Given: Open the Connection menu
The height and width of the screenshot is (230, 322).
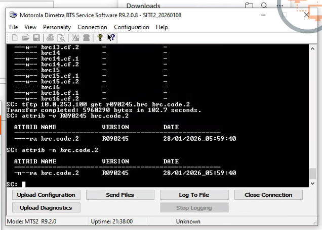Looking at the screenshot, I should coord(92,27).
